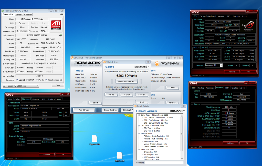Toggle the OpenCL checkbox in GPU-Z
Image resolution: width=262 pixels, height=166 pixels.
pyautogui.click(x=17, y=80)
